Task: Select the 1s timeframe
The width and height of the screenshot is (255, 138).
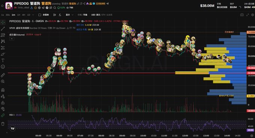Action: point(3,15)
